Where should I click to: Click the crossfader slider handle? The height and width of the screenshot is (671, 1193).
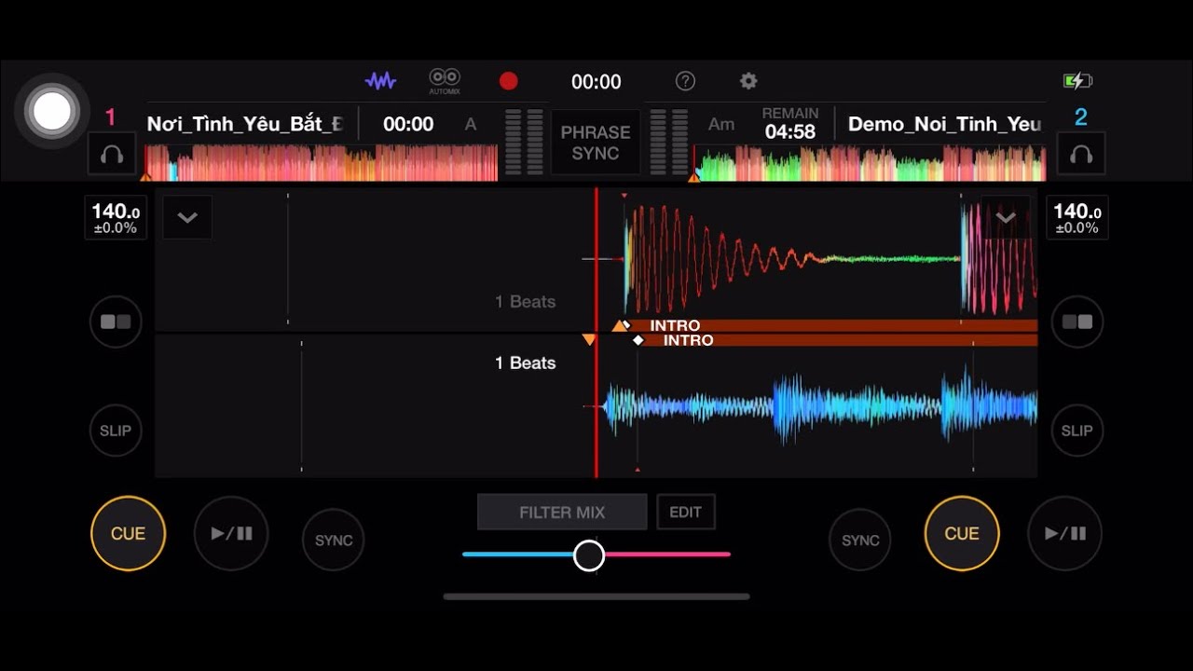tap(589, 555)
